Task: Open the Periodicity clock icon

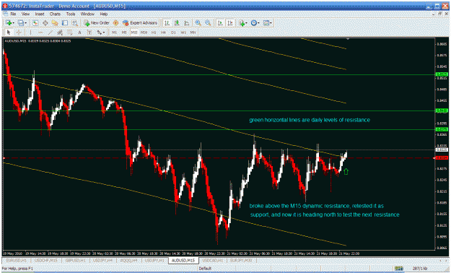Action: [253, 23]
